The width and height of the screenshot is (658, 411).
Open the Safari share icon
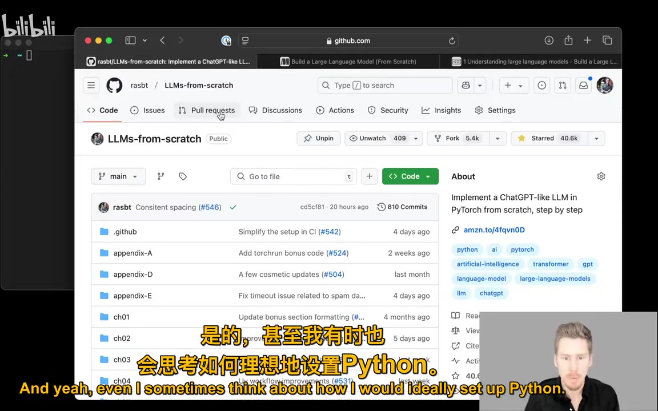[x=568, y=41]
